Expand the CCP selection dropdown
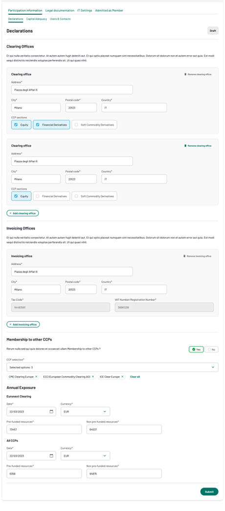Screen dimensions: 225x511 click(x=112, y=367)
